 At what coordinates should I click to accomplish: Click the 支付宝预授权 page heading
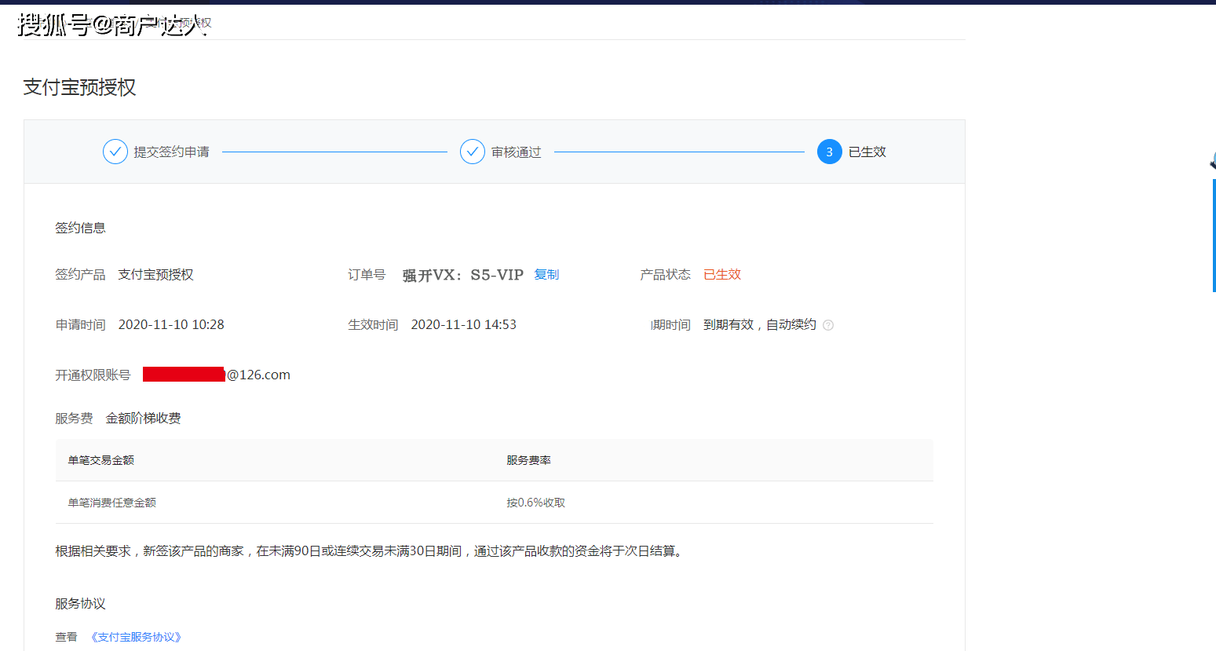[79, 87]
